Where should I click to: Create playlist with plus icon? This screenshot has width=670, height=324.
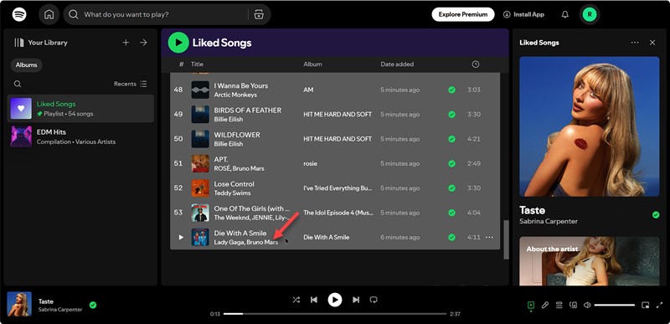click(126, 42)
